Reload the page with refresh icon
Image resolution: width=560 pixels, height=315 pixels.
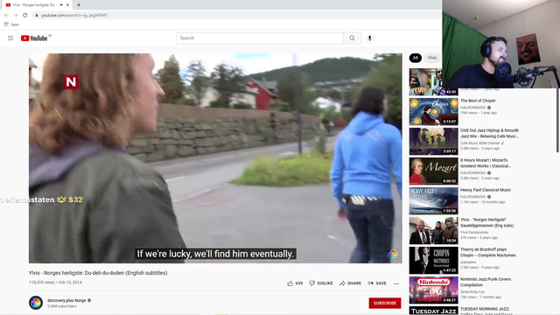pyautogui.click(x=25, y=15)
